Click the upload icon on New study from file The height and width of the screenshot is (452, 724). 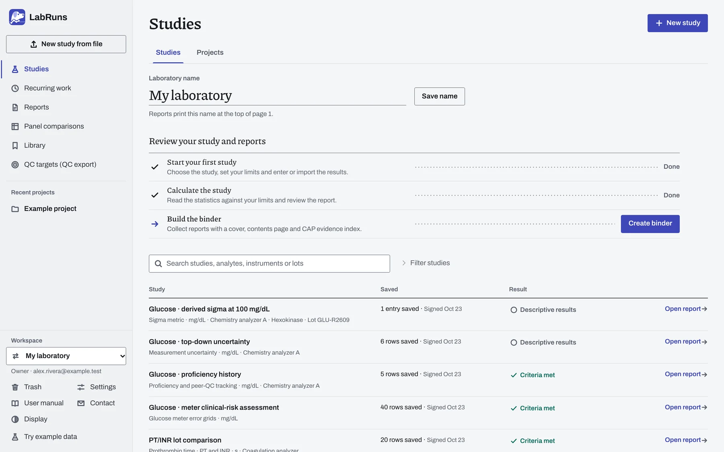pyautogui.click(x=34, y=44)
